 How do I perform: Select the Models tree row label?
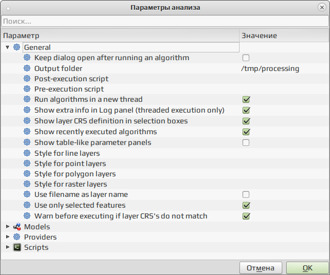[x=37, y=227]
